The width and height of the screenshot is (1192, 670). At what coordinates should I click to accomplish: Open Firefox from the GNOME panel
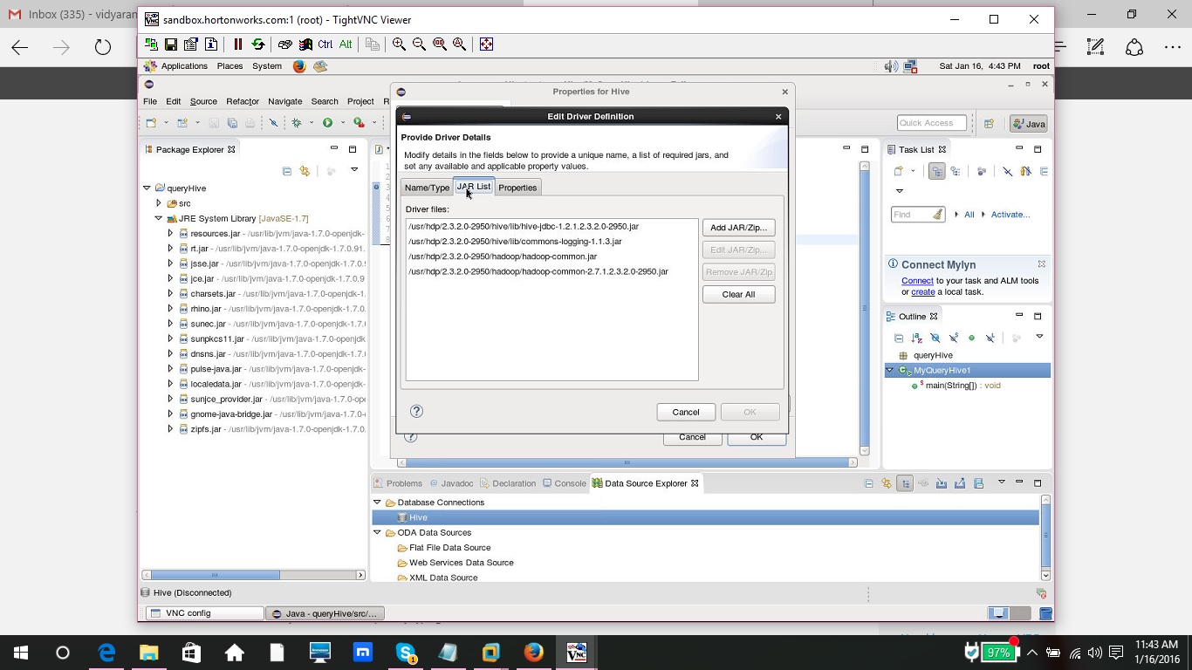click(298, 65)
